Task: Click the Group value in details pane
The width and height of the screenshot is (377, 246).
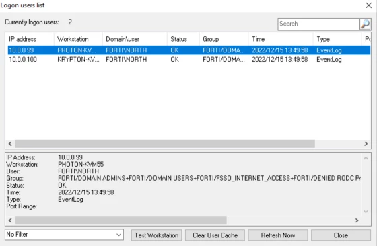Action: tap(209, 178)
